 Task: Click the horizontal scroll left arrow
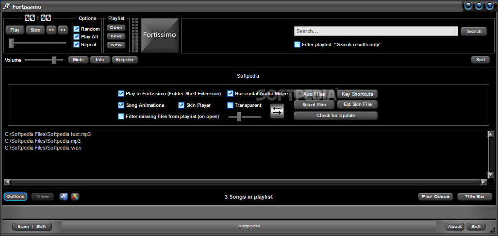7,182
